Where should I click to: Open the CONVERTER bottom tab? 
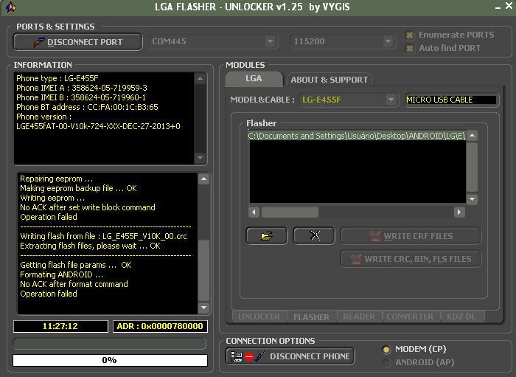pyautogui.click(x=410, y=317)
